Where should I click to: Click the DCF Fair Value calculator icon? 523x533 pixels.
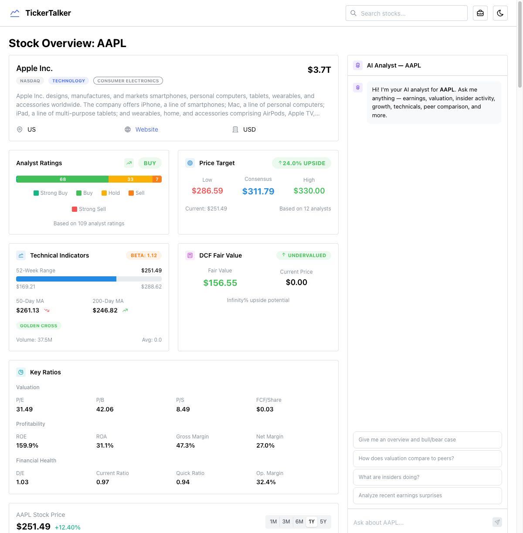(190, 255)
